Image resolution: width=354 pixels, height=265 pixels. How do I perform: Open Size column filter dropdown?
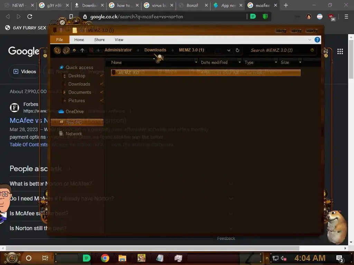300,62
